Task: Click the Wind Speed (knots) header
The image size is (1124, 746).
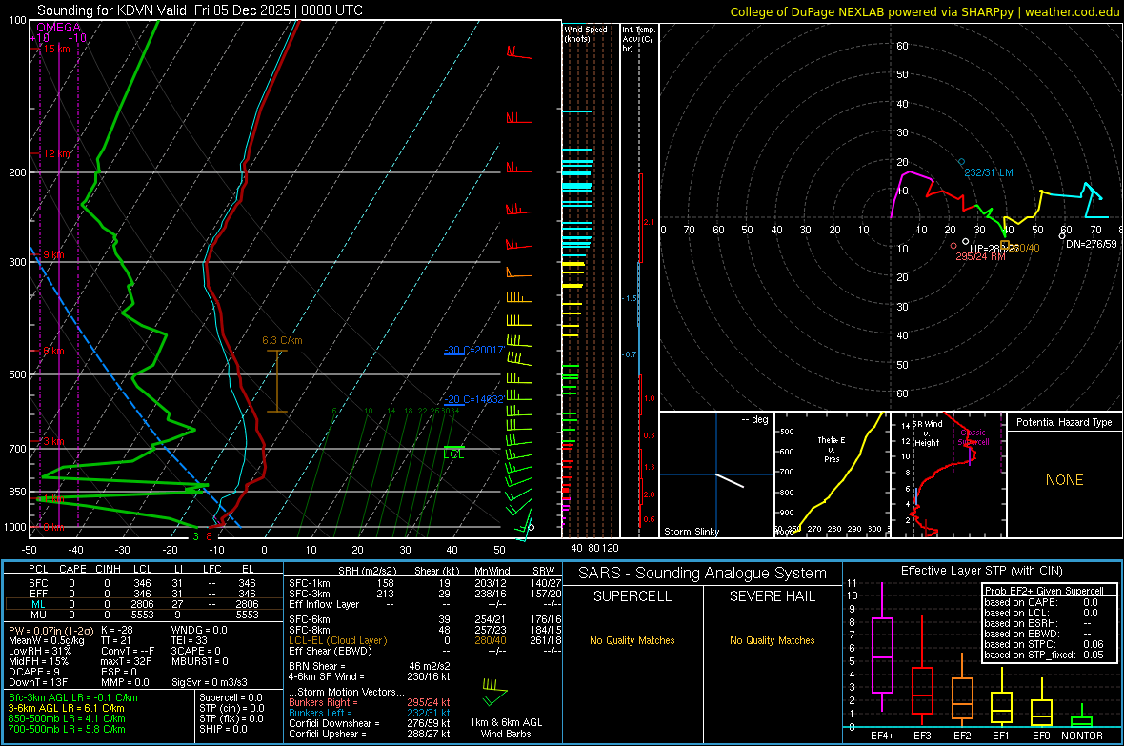Action: (x=586, y=33)
